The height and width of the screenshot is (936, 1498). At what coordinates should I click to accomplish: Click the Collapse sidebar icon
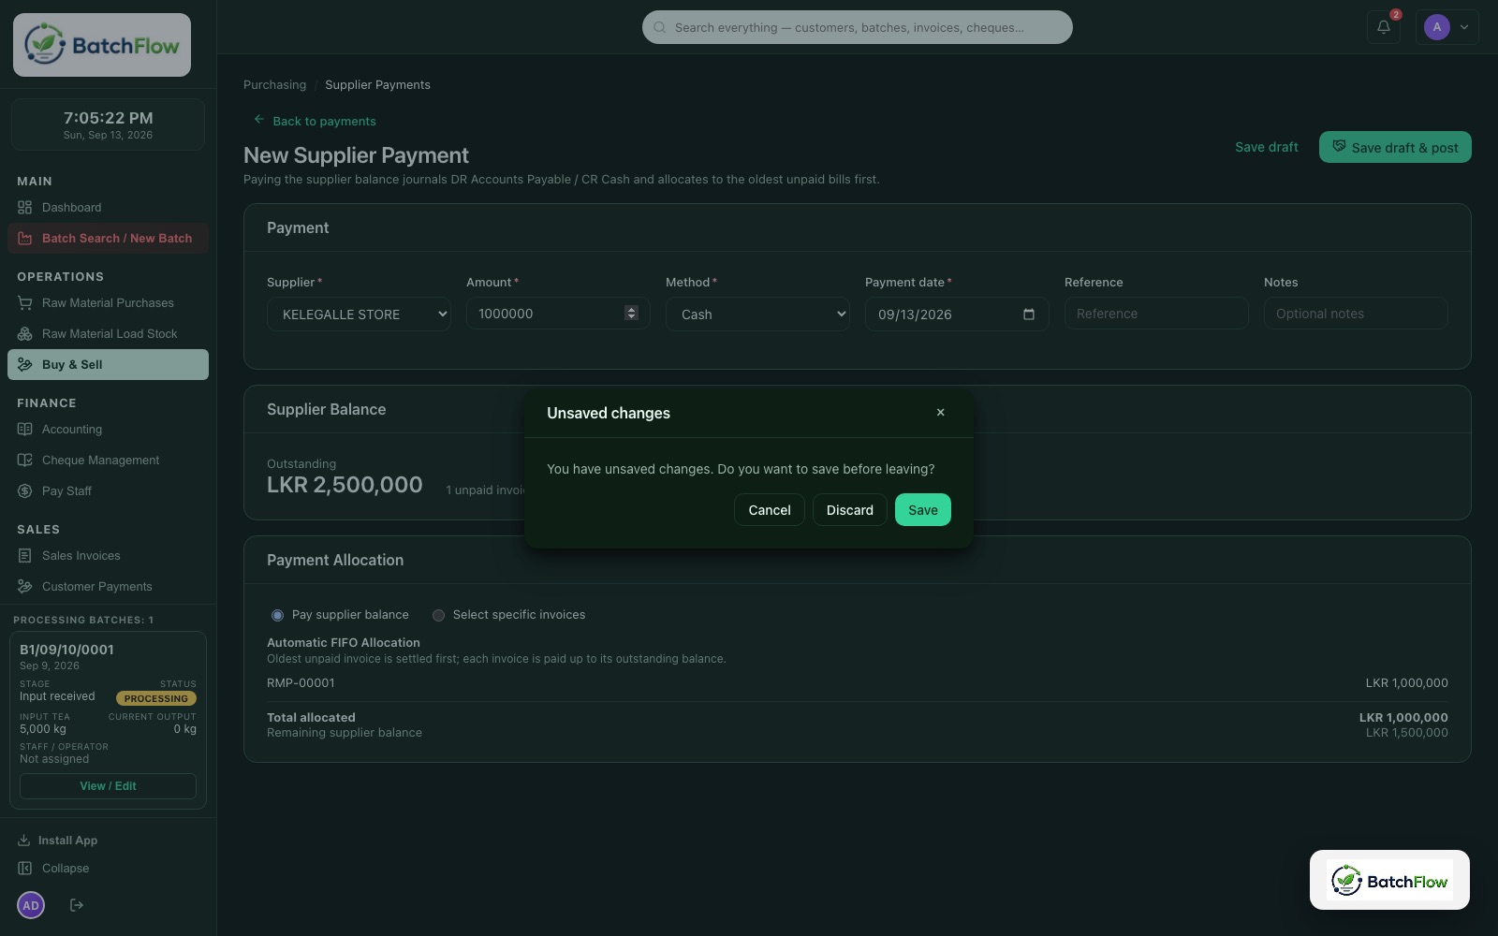pos(25,868)
